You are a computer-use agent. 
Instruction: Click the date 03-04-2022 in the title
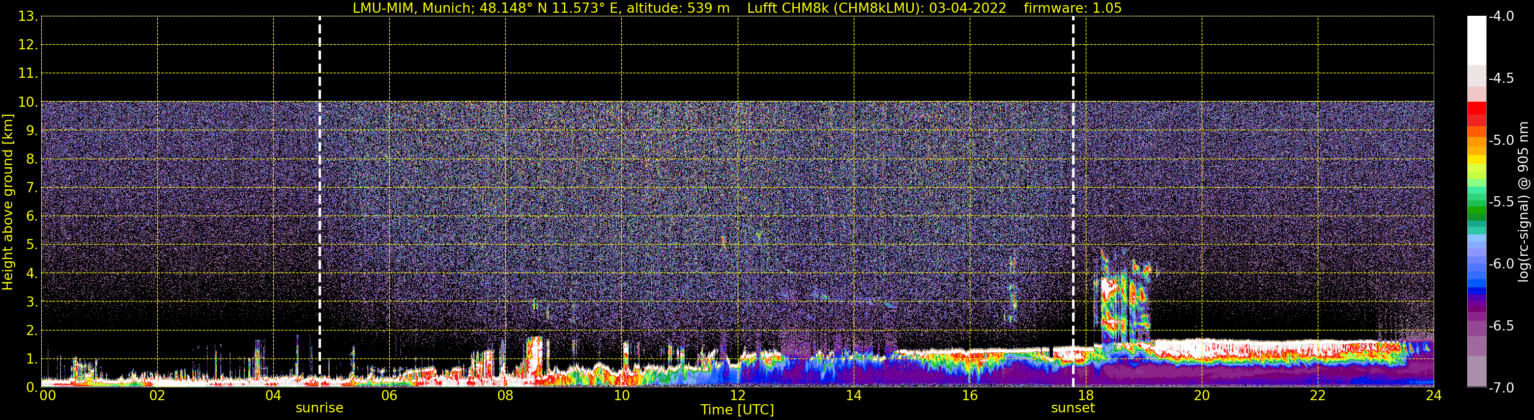tap(968, 8)
